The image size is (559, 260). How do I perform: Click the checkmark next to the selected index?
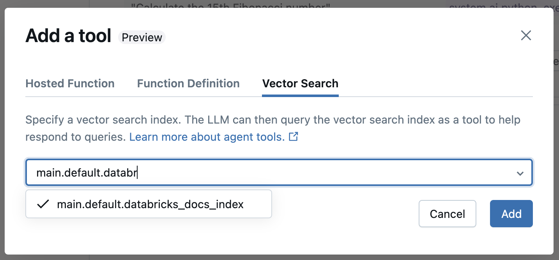43,203
